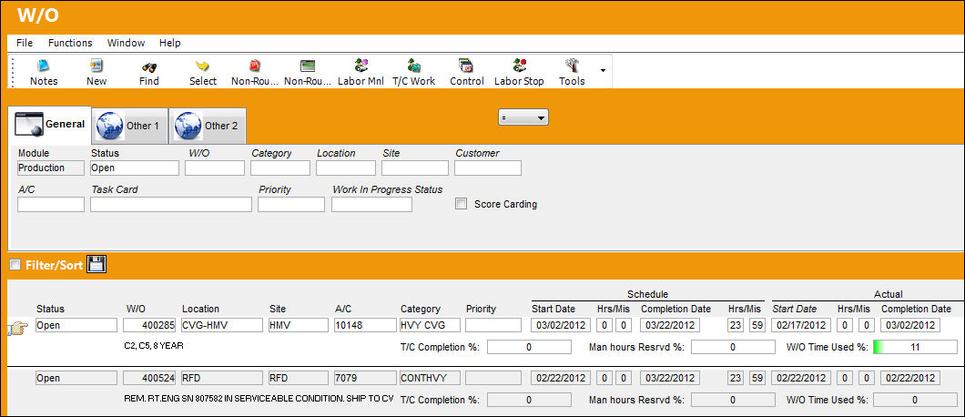
Task: Save the filter with the floppy disk icon
Action: [96, 265]
